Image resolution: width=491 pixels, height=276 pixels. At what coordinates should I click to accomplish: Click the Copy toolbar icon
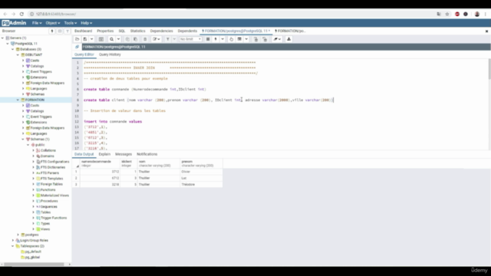(127, 39)
